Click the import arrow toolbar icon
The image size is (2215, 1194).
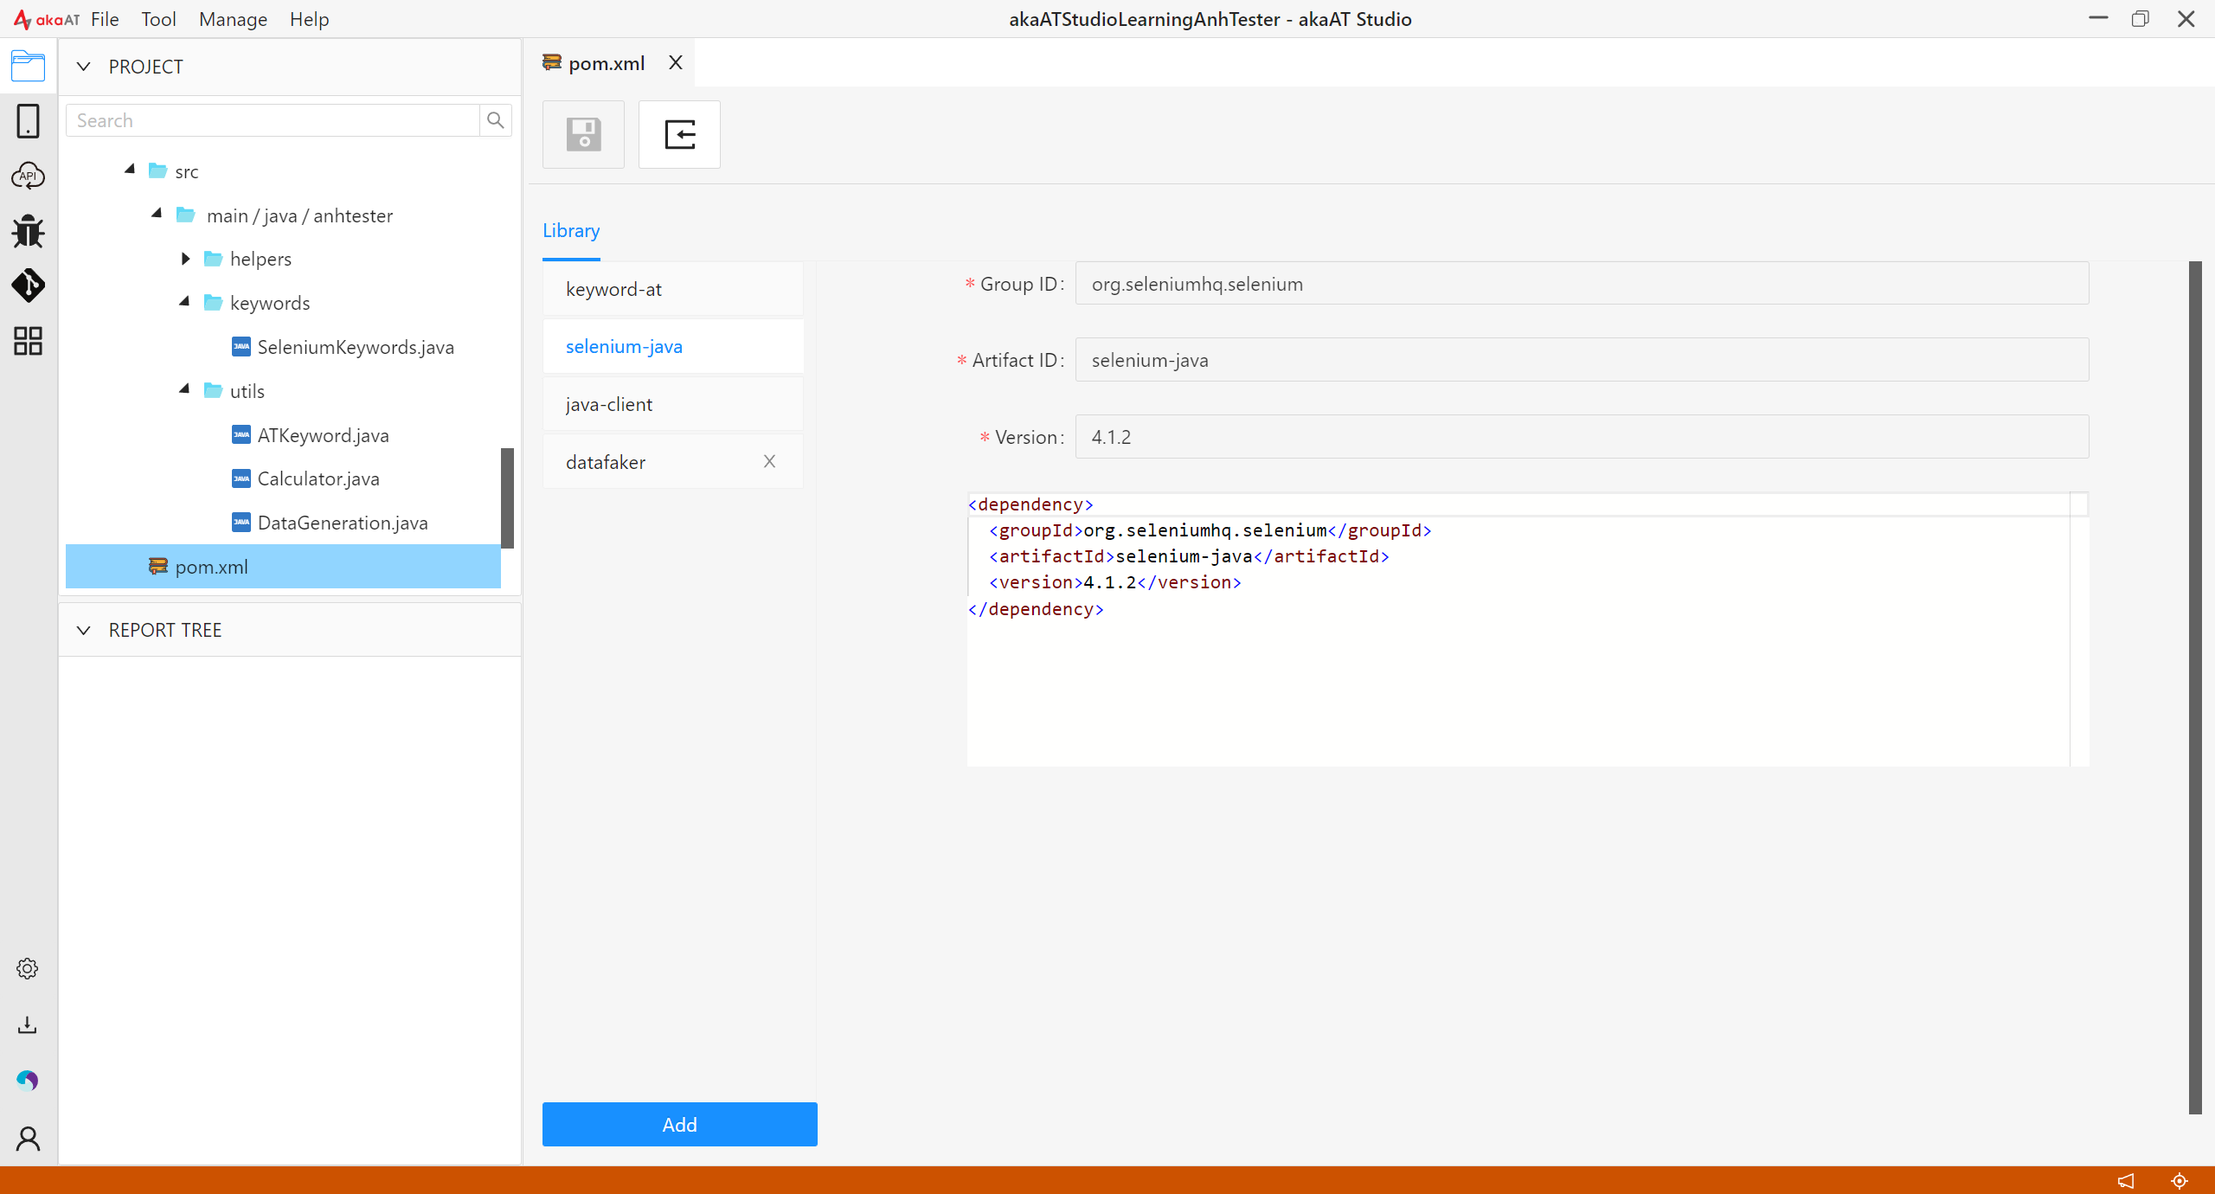coord(679,135)
